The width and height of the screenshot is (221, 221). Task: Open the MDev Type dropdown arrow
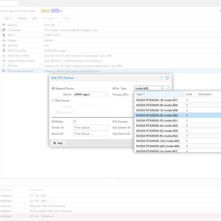coord(167,88)
